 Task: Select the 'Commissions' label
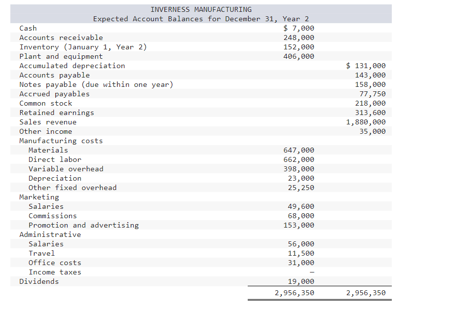[x=53, y=216]
